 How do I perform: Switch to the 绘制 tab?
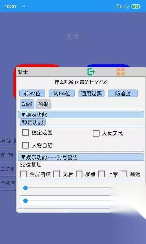tap(44, 104)
